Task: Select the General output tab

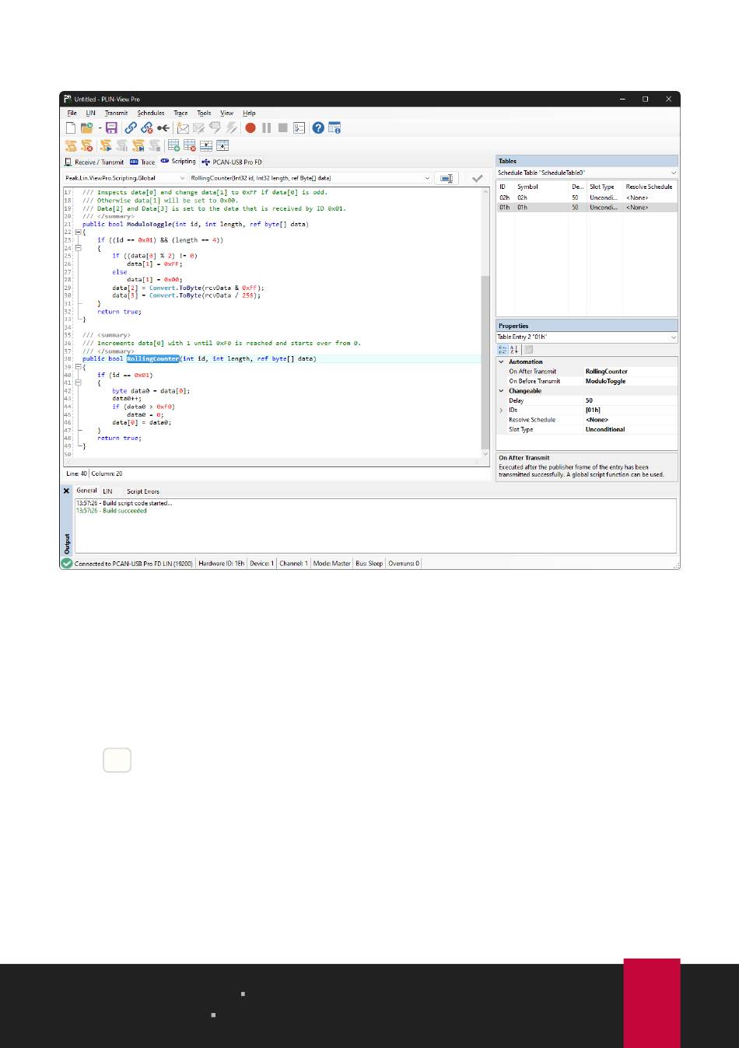Action: [x=86, y=491]
